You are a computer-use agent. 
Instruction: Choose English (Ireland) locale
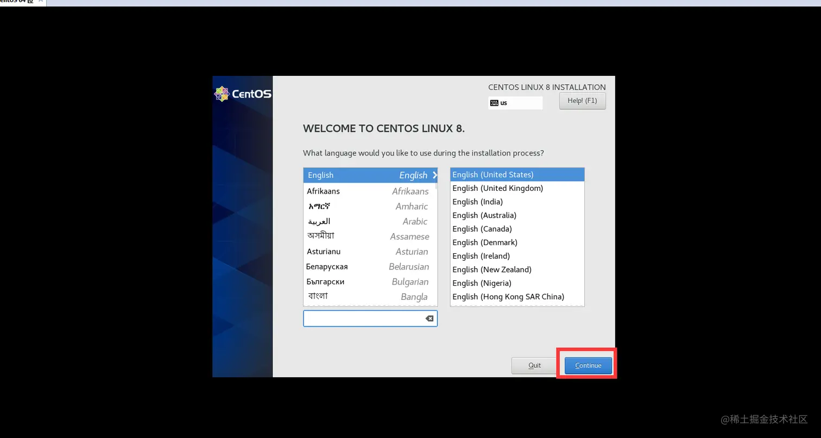517,256
